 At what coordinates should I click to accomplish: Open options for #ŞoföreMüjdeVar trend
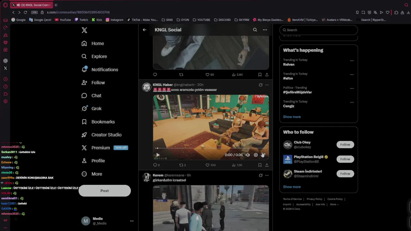(352, 89)
